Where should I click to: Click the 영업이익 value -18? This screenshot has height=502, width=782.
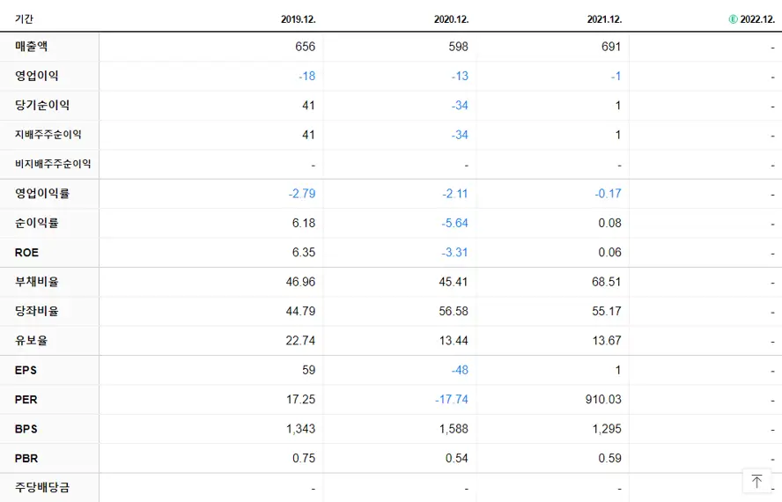click(x=307, y=77)
